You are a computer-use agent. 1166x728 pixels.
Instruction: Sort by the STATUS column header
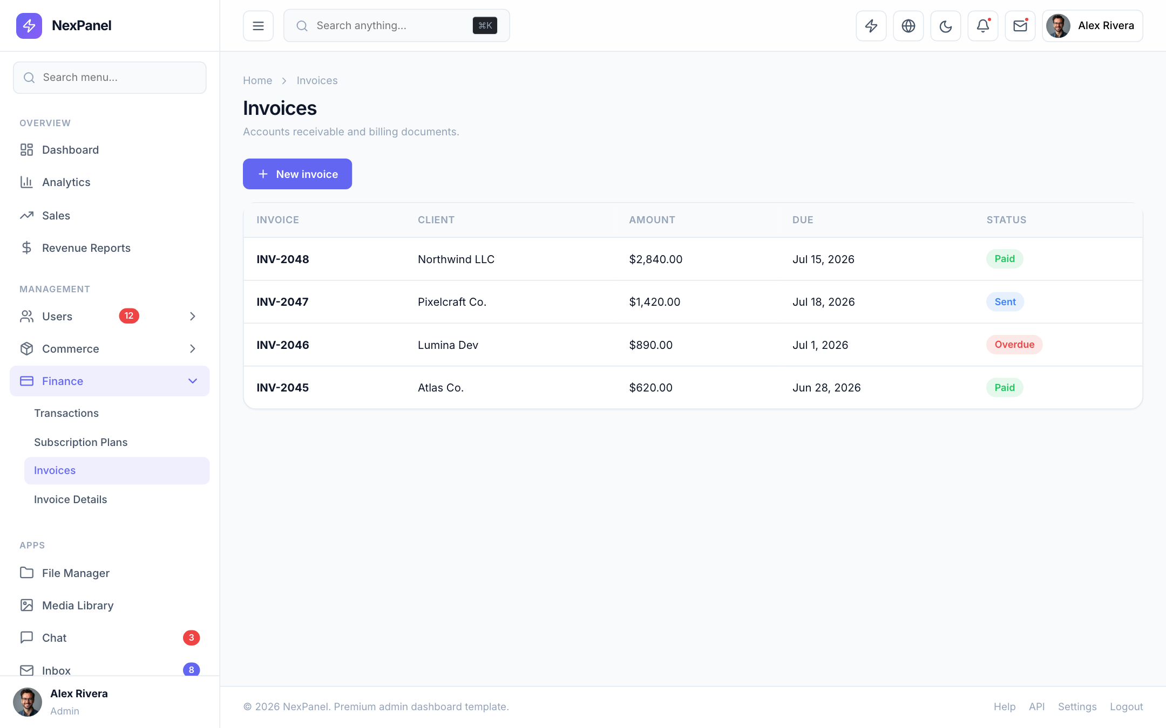pyautogui.click(x=1006, y=220)
